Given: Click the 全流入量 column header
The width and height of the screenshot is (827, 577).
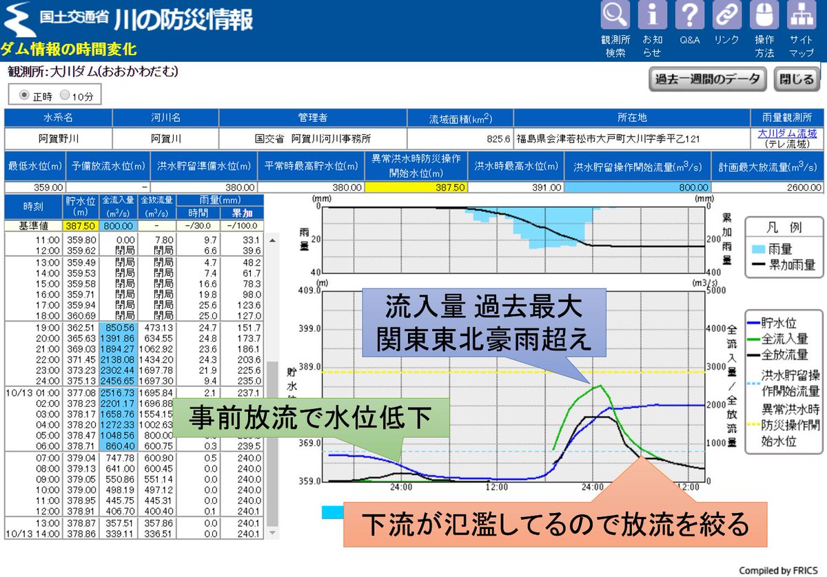Looking at the screenshot, I should tap(118, 206).
